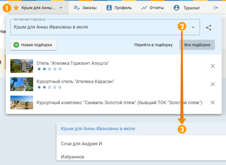Click the share icon next to active selection

pyautogui.click(x=209, y=28)
